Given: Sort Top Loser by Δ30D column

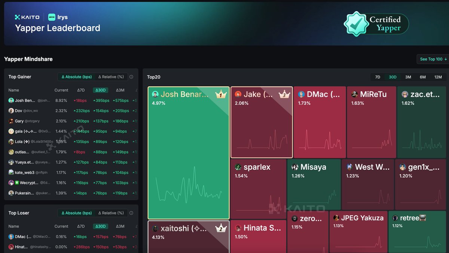Looking at the screenshot, I should pyautogui.click(x=101, y=226).
